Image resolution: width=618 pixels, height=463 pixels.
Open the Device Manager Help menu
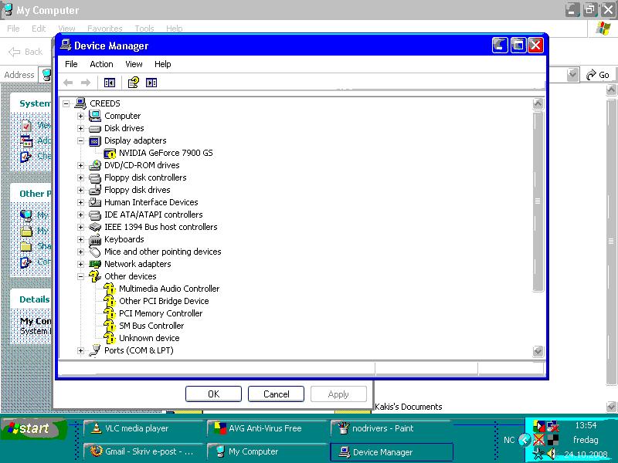pyautogui.click(x=162, y=64)
